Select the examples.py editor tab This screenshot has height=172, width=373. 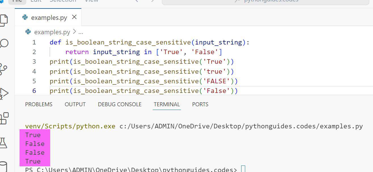(x=48, y=17)
